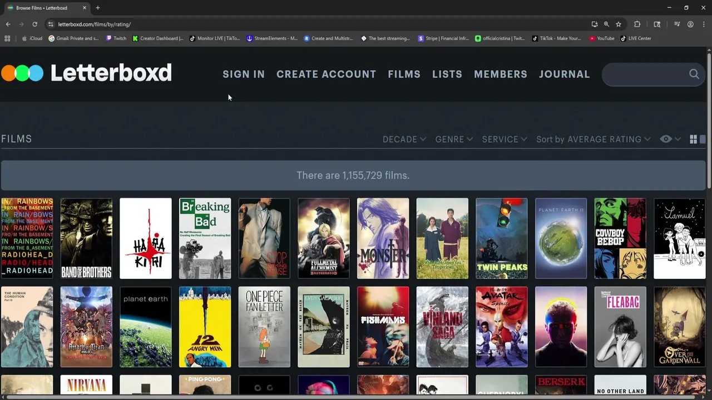Open the officialcristina Twitch bookmark
This screenshot has width=712, height=400.
500,38
